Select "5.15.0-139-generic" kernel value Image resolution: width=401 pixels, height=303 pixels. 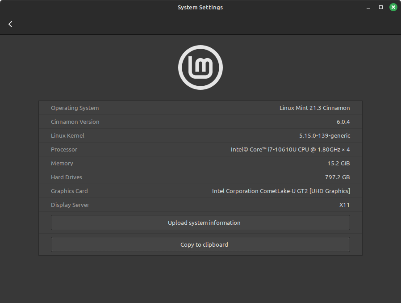coord(325,135)
